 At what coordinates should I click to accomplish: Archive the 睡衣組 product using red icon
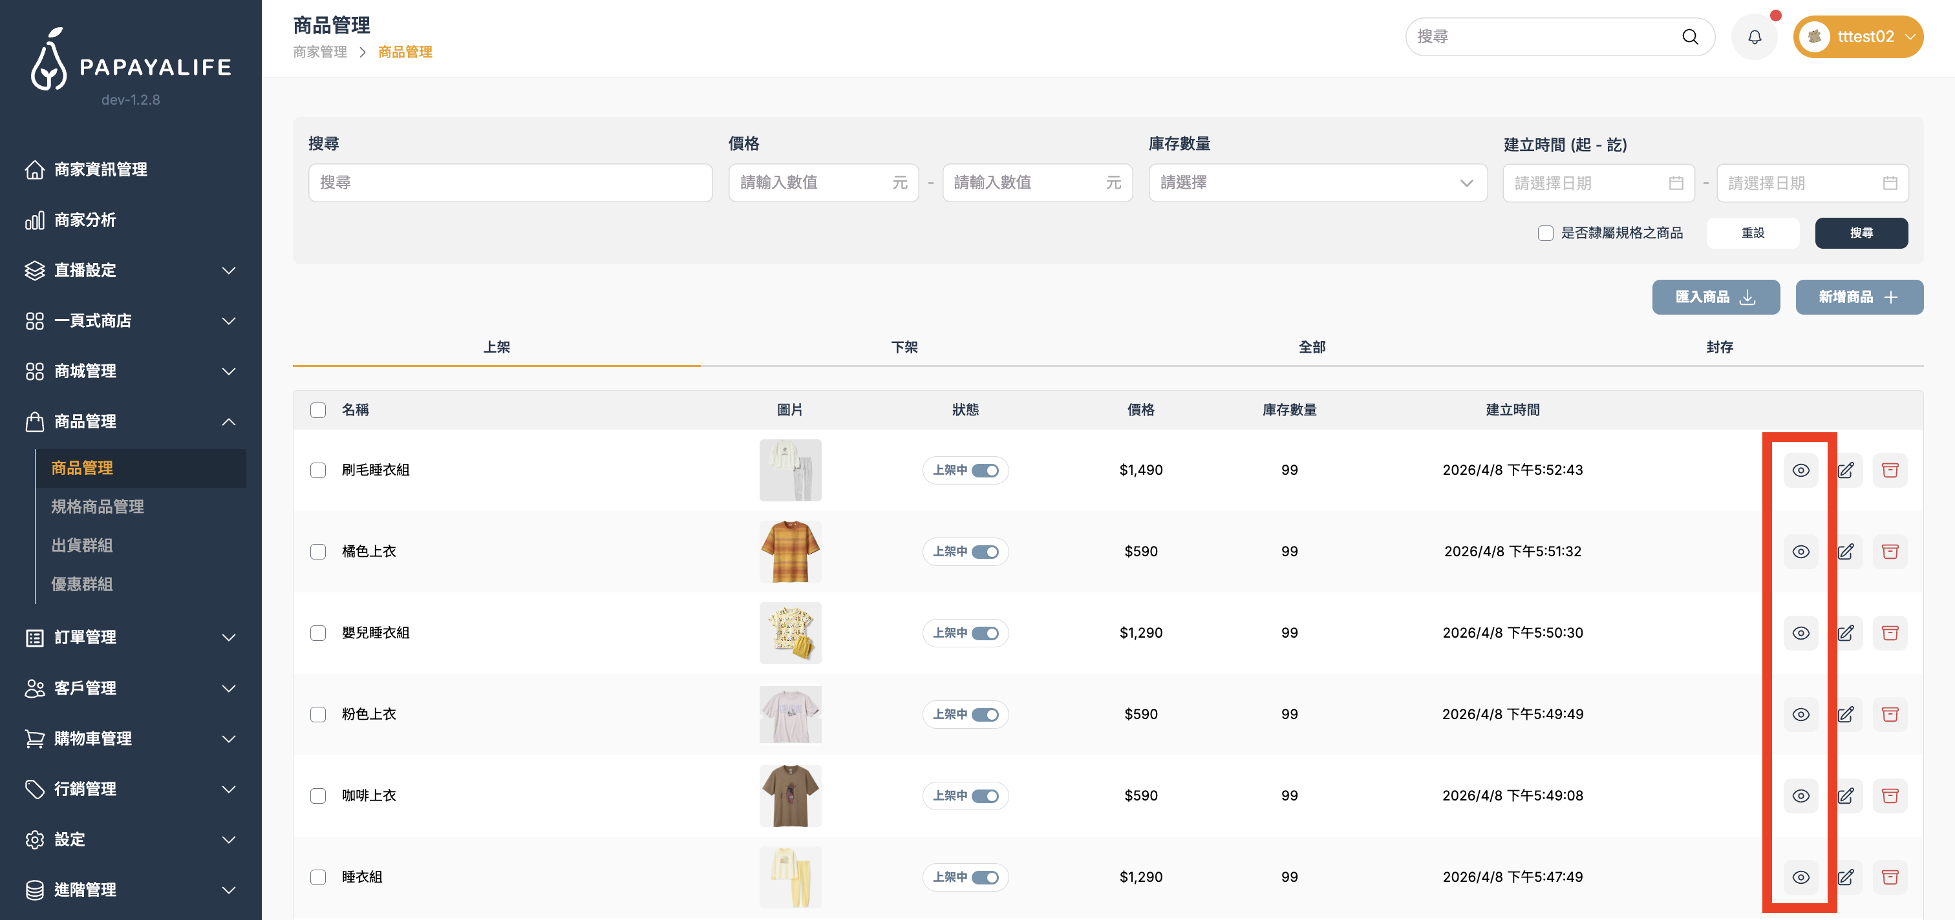1890,877
